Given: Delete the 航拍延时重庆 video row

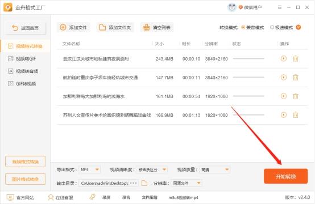Looking at the screenshot, I should (296, 78).
